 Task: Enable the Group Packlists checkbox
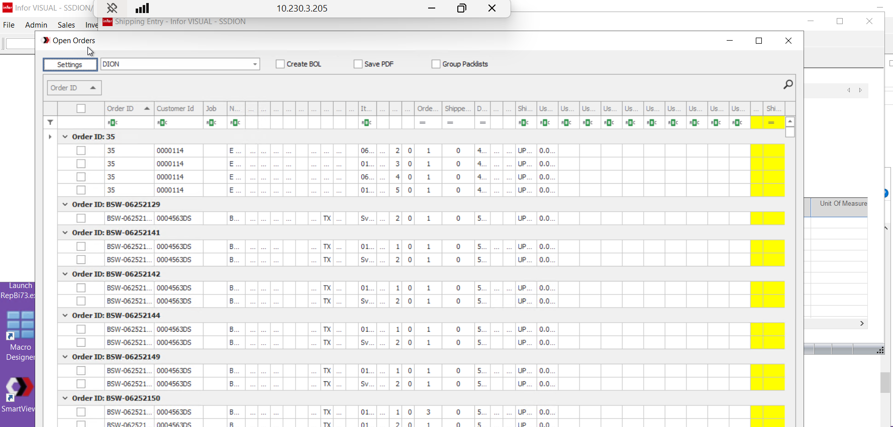[436, 64]
